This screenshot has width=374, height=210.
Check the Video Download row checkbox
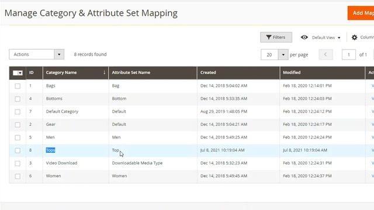(x=18, y=163)
